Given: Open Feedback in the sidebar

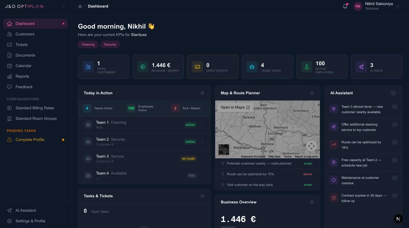Looking at the screenshot, I should [35, 87].
